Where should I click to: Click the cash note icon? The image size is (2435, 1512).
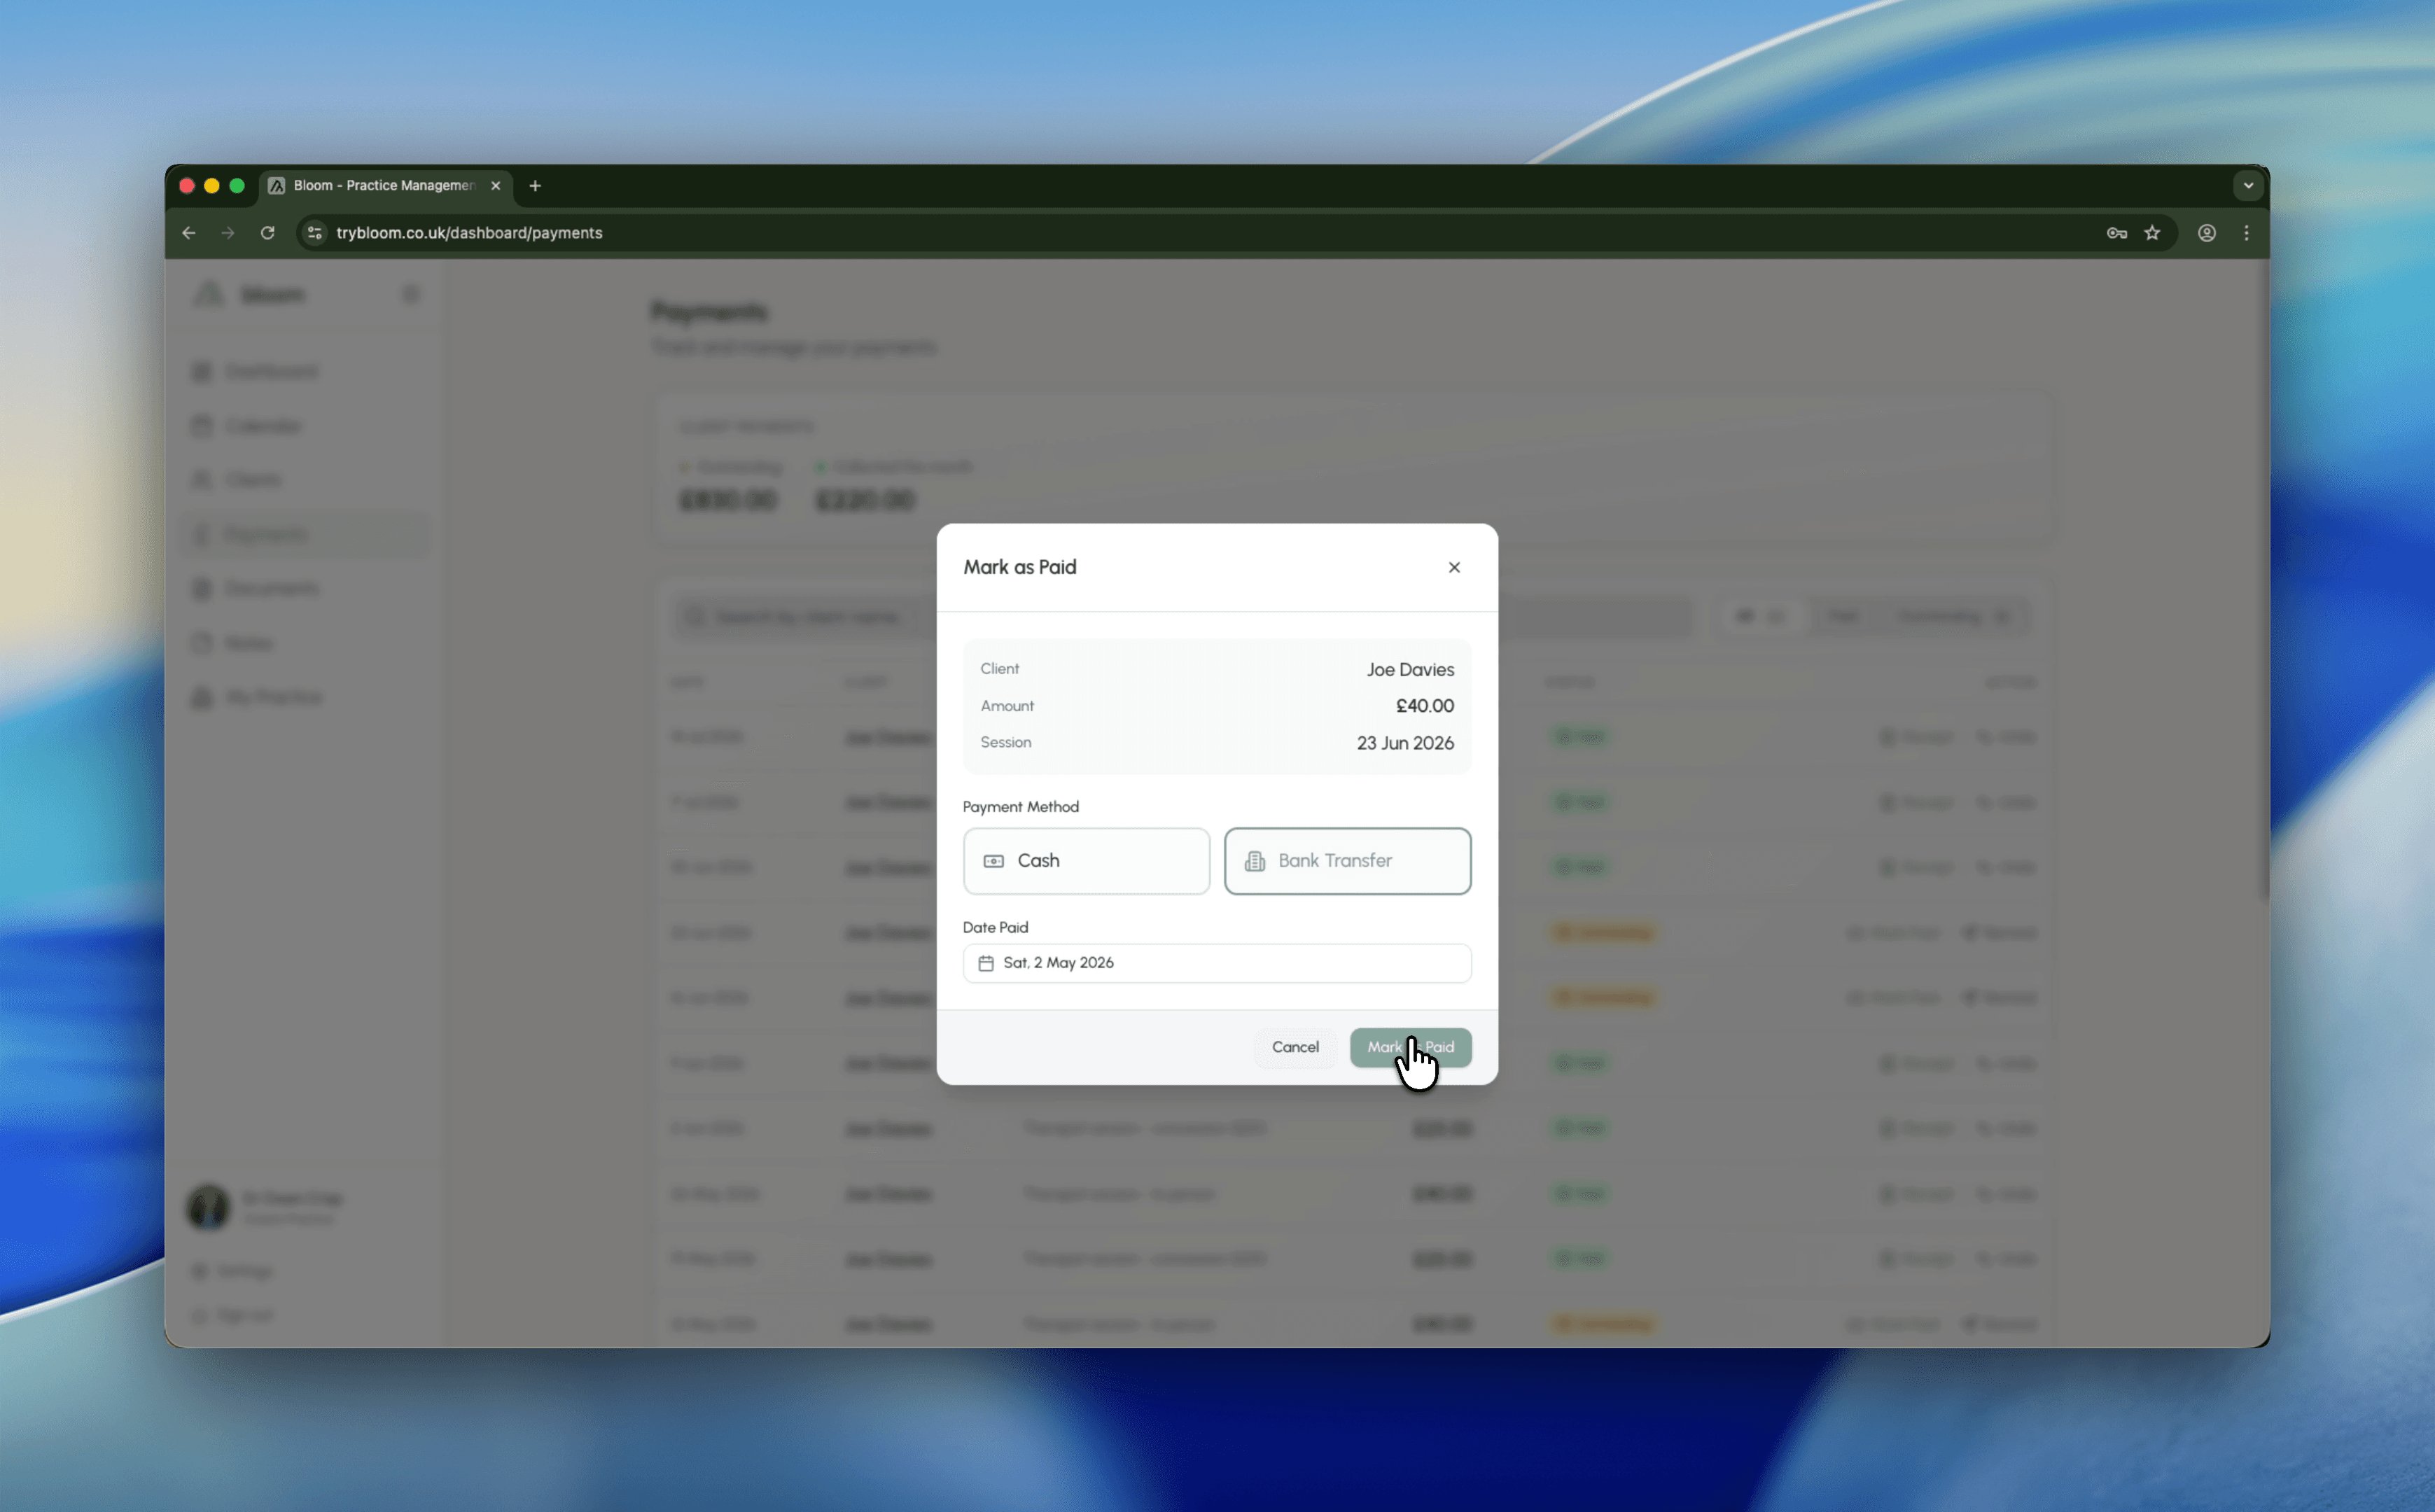click(993, 861)
